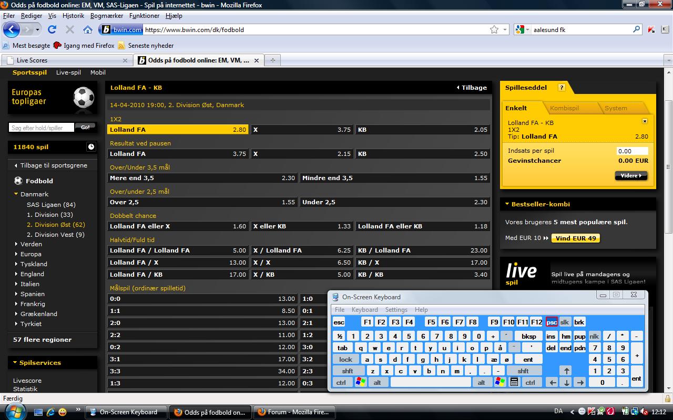Expand the Europa region

[x=16, y=254]
